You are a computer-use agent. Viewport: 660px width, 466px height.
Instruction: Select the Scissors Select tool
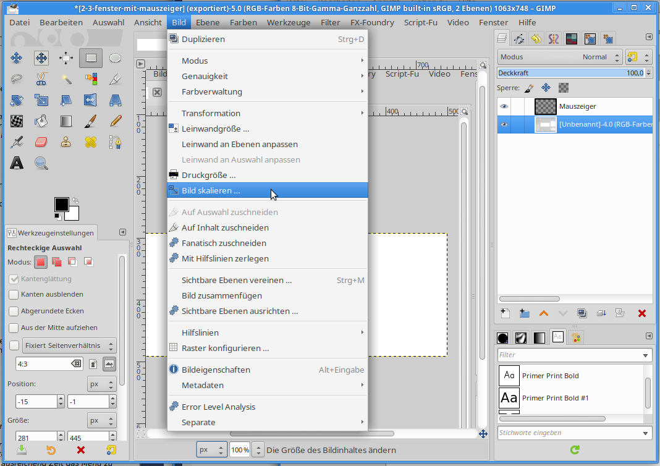point(41,79)
